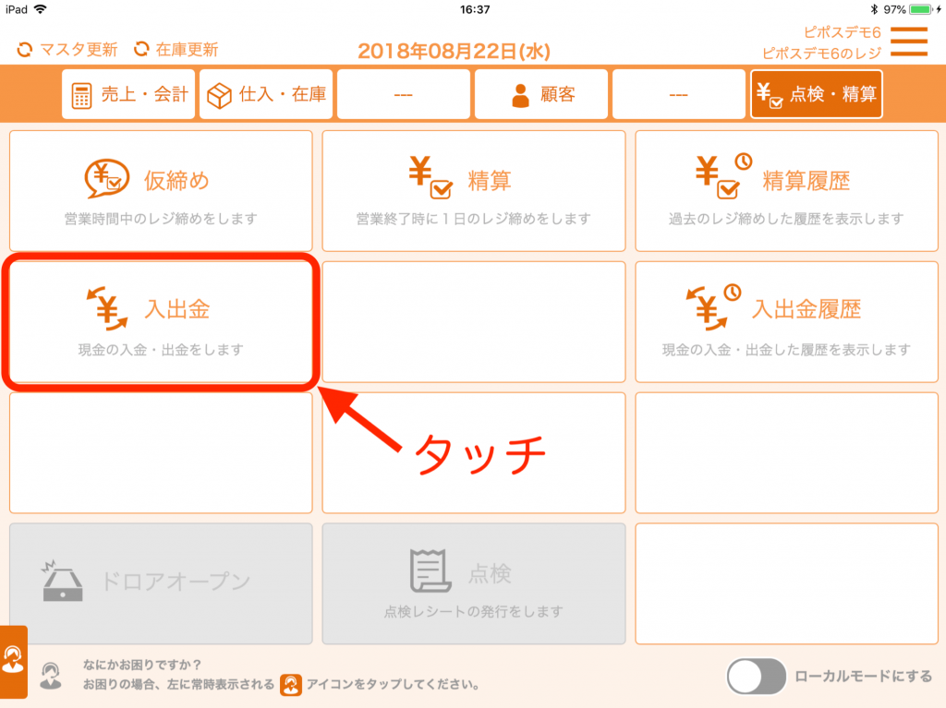Switch to the 顧客 tab

[x=541, y=94]
